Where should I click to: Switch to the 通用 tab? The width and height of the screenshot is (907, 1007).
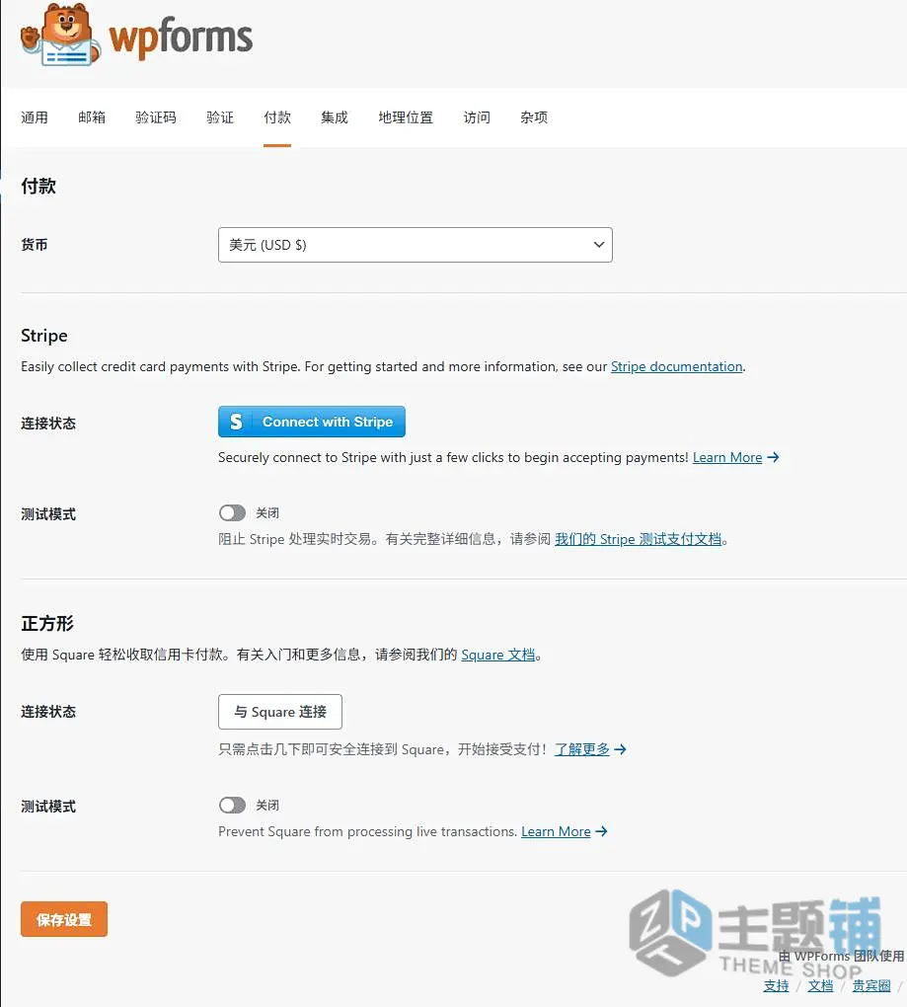click(34, 117)
